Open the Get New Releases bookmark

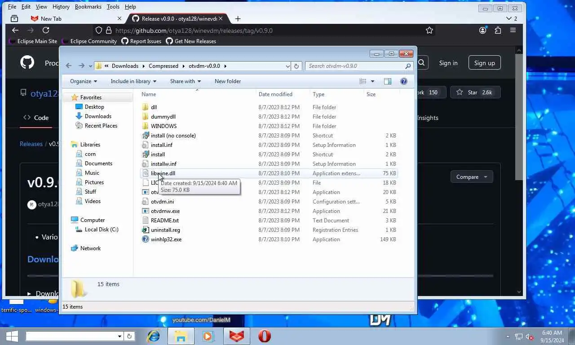click(x=191, y=41)
